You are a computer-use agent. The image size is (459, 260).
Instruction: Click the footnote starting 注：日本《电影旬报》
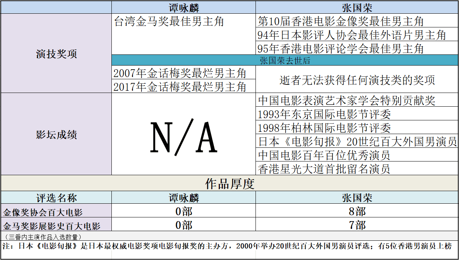227,246
